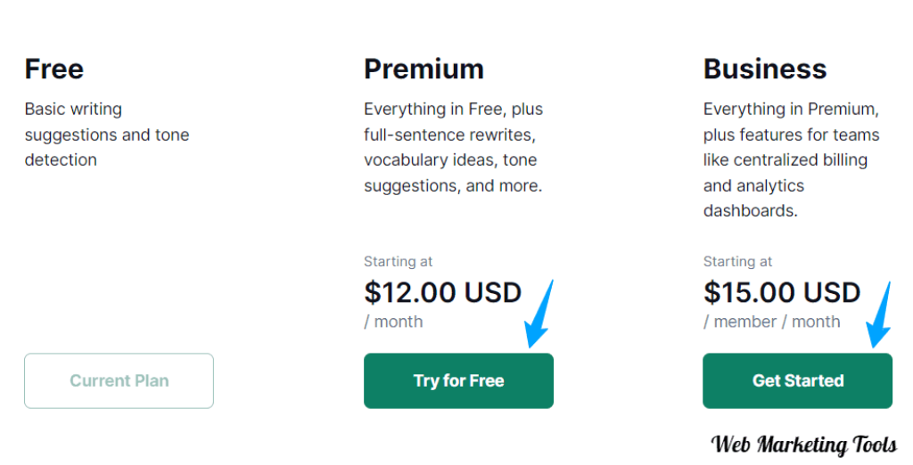Click the Current Plan button
Image resolution: width=913 pixels, height=465 pixels.
point(119,380)
